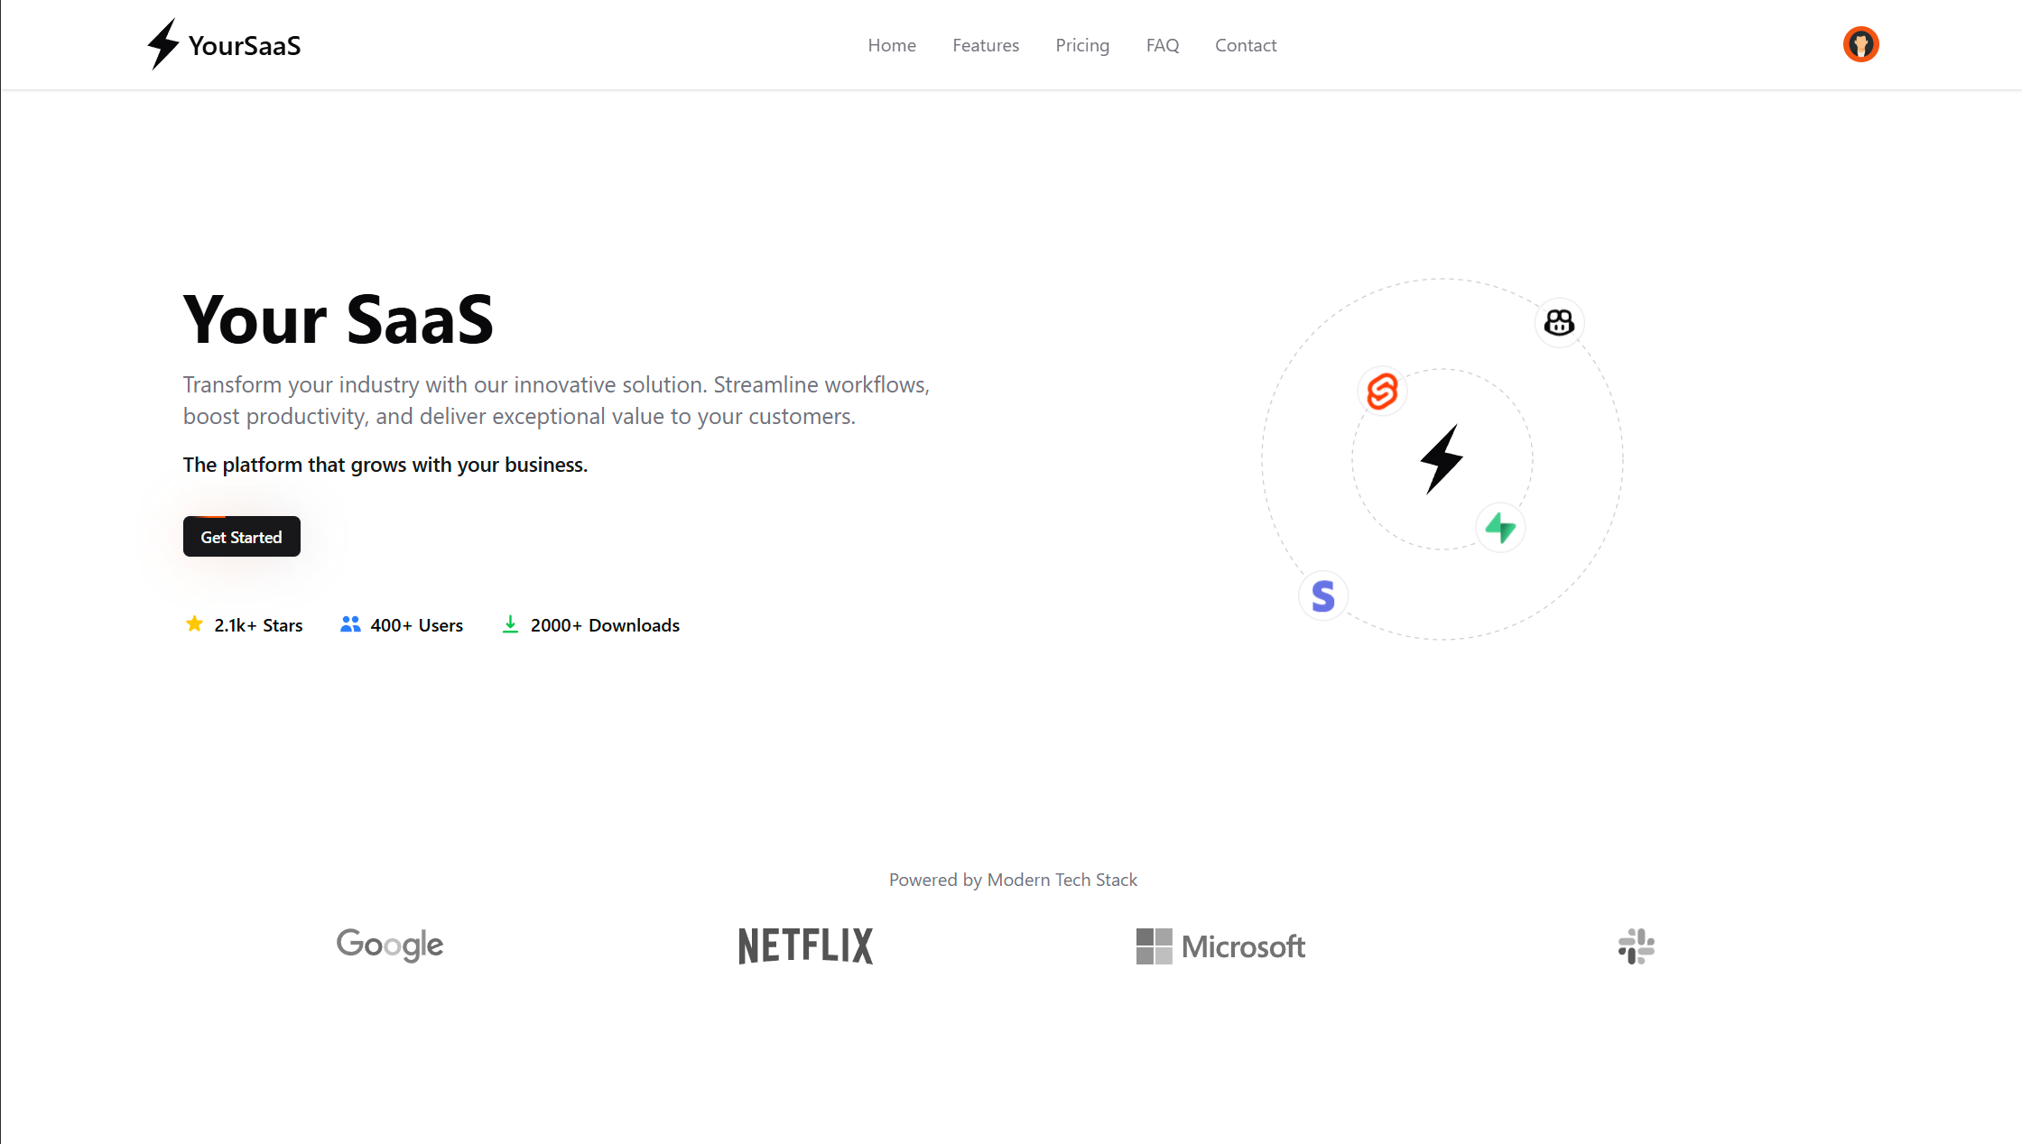
Task: Click the green download arrow icon
Action: (x=510, y=624)
